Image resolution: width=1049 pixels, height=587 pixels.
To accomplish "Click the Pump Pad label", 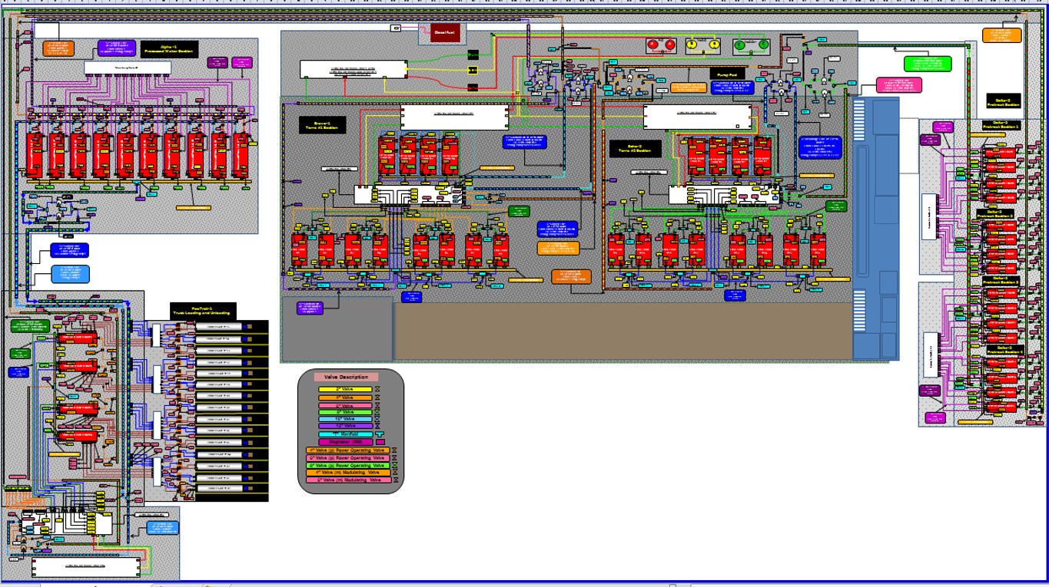I will (727, 74).
